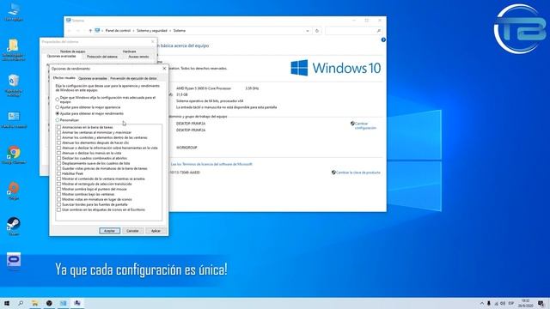Switch to the Control Panel taskbar window
The height and width of the screenshot is (309, 550).
pyautogui.click(x=63, y=303)
